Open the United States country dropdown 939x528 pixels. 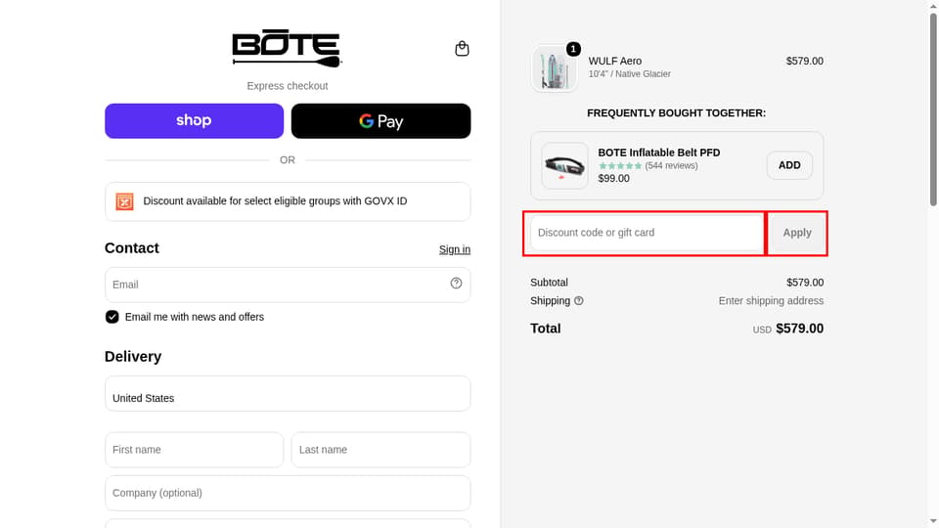click(288, 393)
